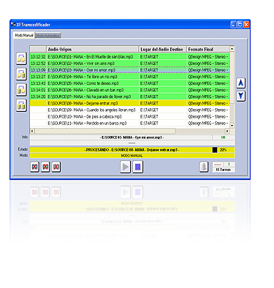Click the 13:12:52 time cell
The width and height of the screenshot is (274, 288).
[38, 64]
